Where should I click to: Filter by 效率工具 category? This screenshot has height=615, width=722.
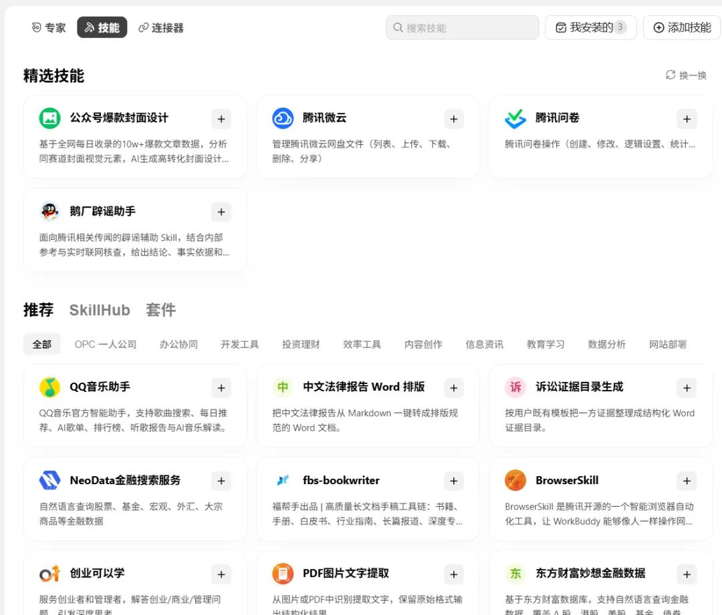coord(362,344)
